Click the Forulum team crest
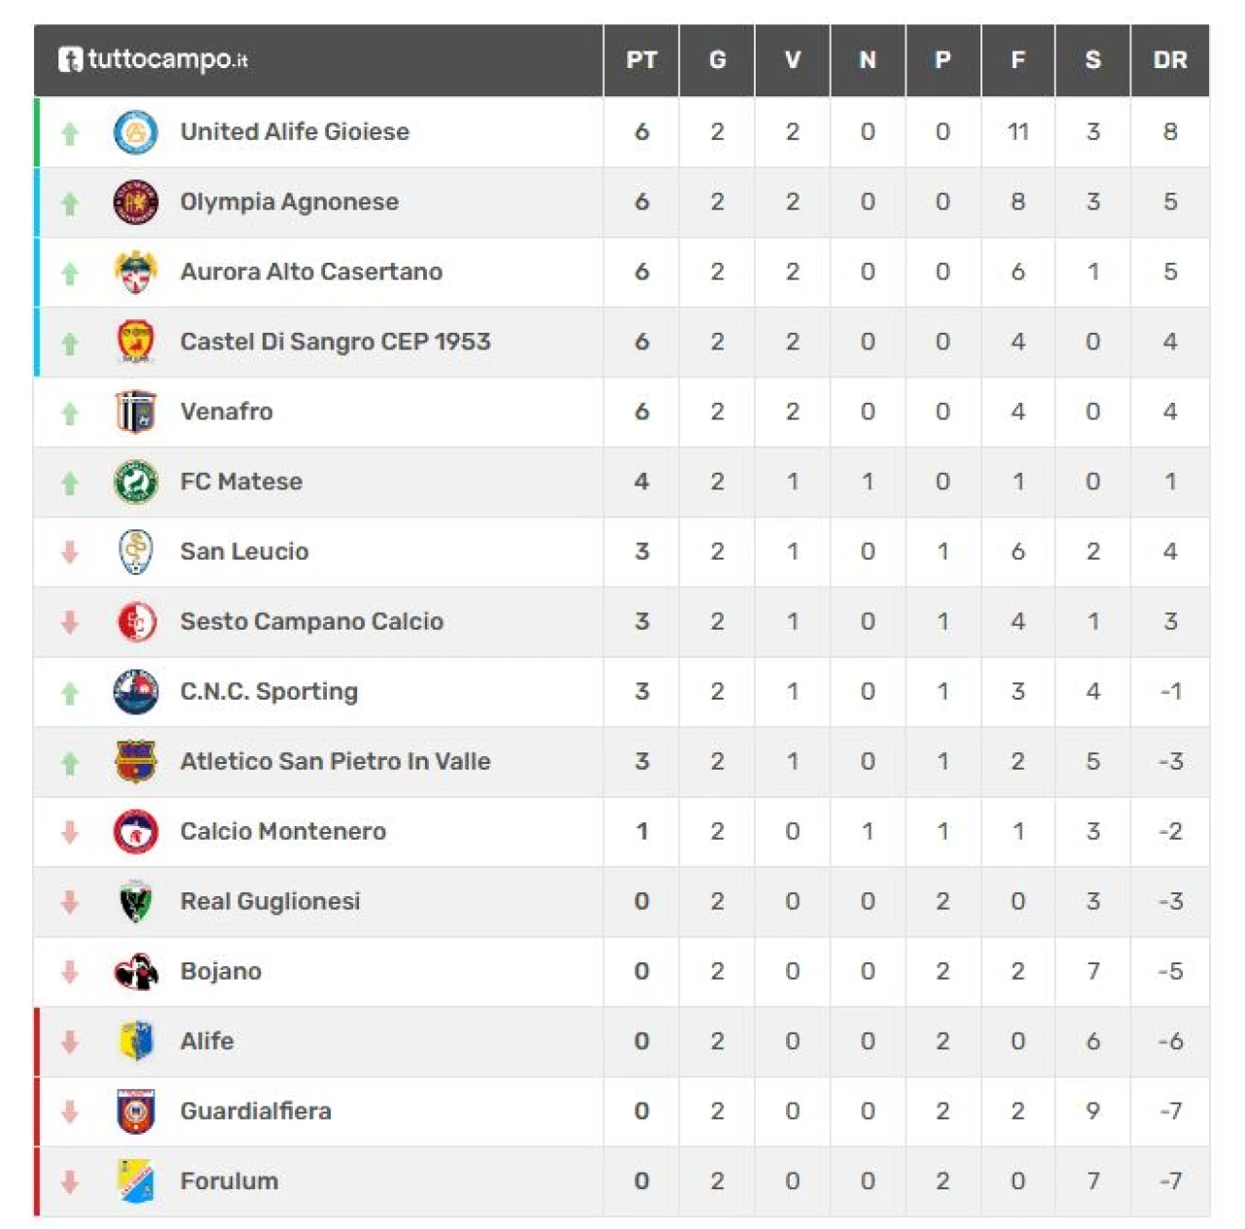 (x=136, y=1181)
